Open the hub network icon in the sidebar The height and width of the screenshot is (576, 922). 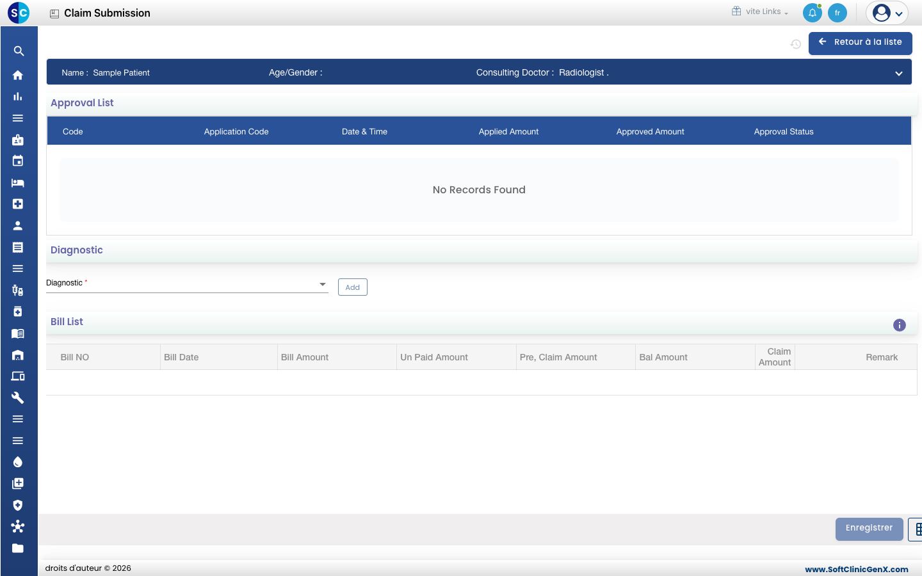pyautogui.click(x=18, y=527)
